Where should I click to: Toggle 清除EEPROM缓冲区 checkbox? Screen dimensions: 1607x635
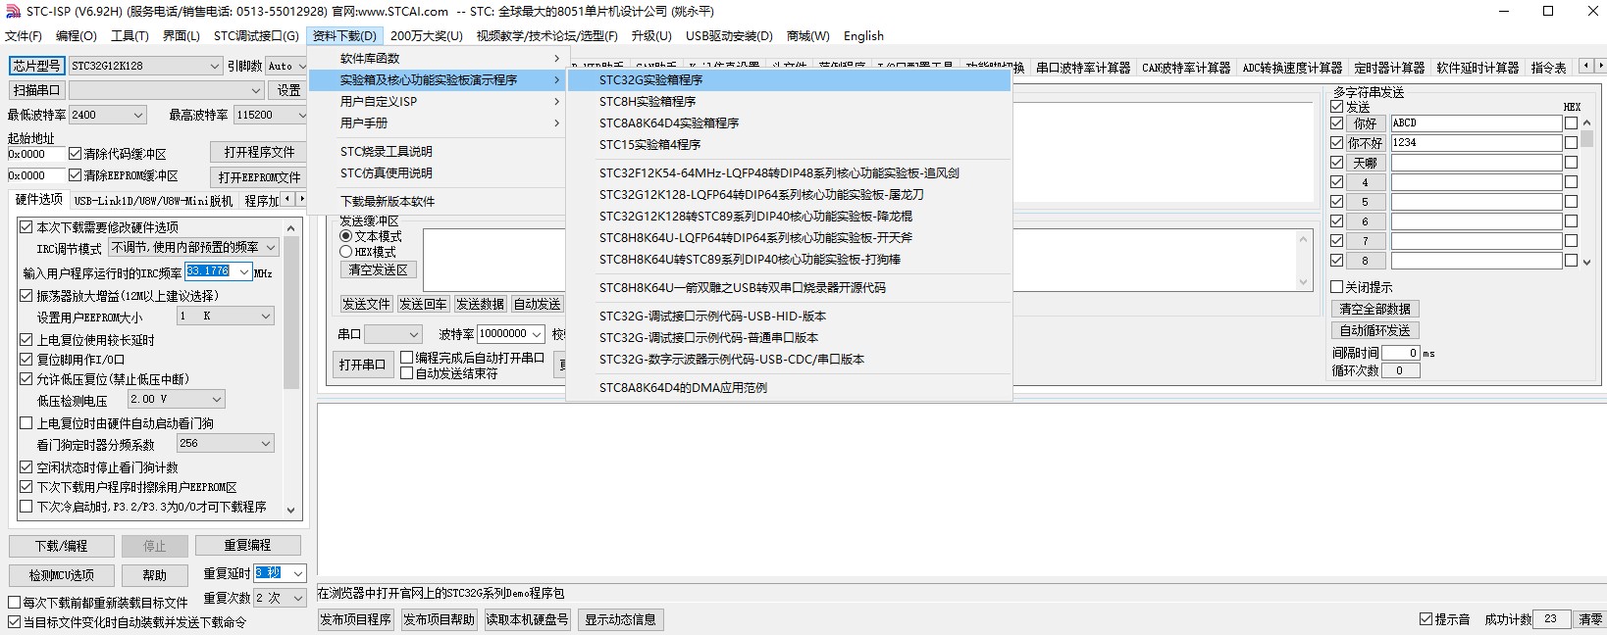(x=75, y=175)
